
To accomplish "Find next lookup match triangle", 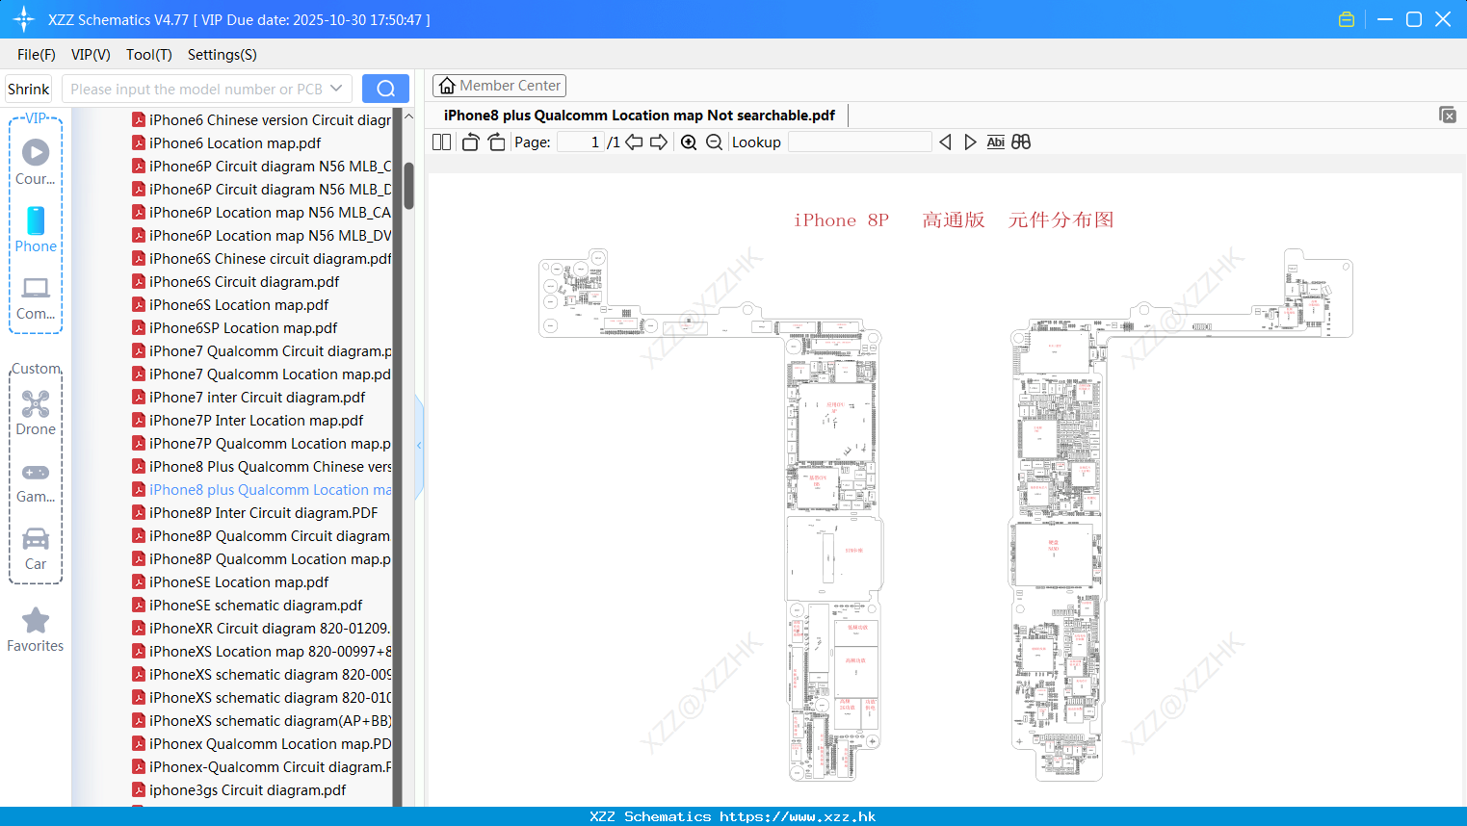I will click(x=970, y=142).
